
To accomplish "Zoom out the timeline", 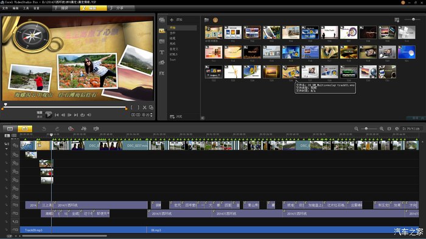I will [356, 129].
